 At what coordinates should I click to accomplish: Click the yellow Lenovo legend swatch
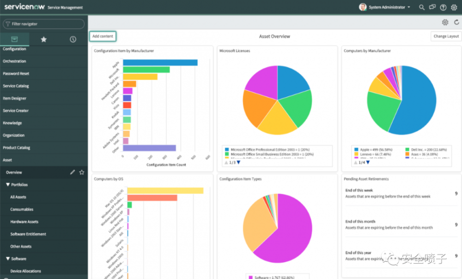[x=356, y=154]
